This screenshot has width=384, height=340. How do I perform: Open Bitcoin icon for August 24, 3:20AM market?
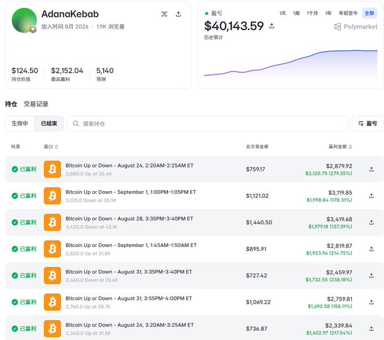[53, 329]
